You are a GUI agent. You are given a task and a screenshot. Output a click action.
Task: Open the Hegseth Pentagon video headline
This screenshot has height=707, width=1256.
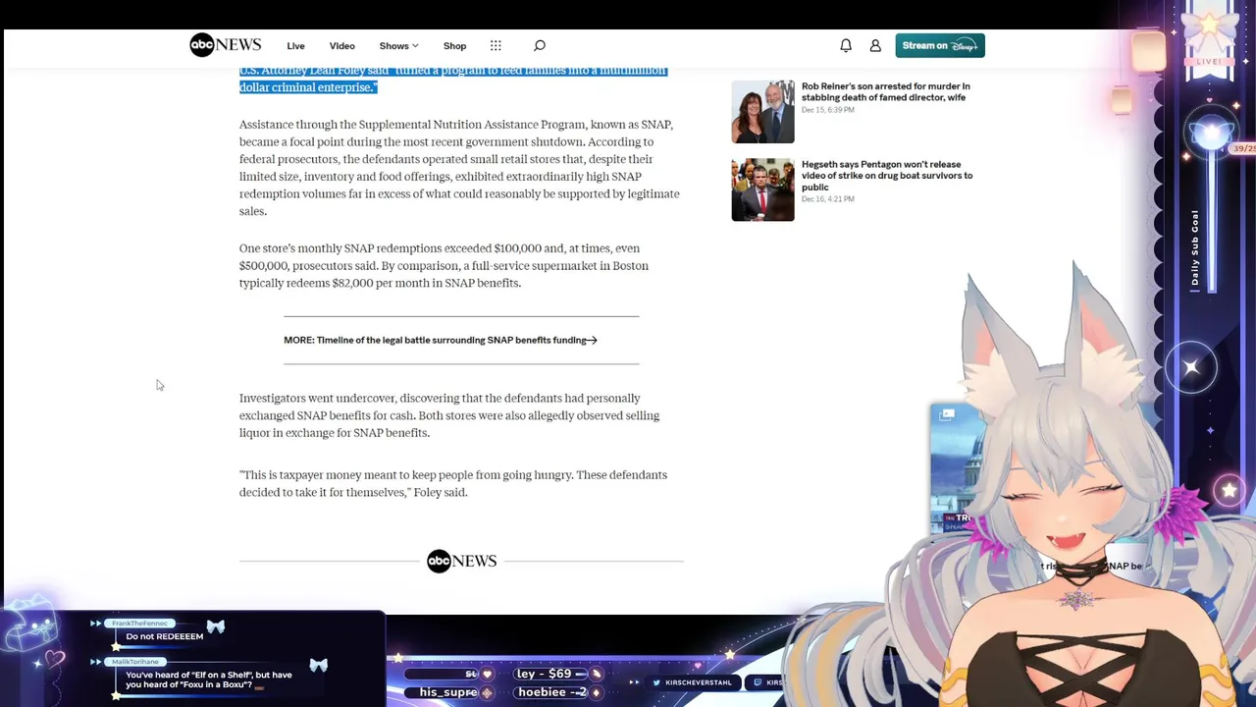pyautogui.click(x=886, y=176)
